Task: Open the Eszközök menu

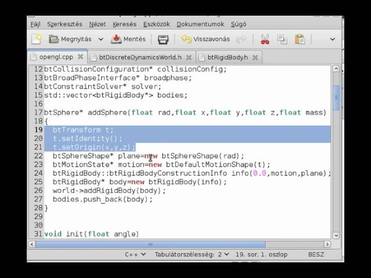Action: 157,24
